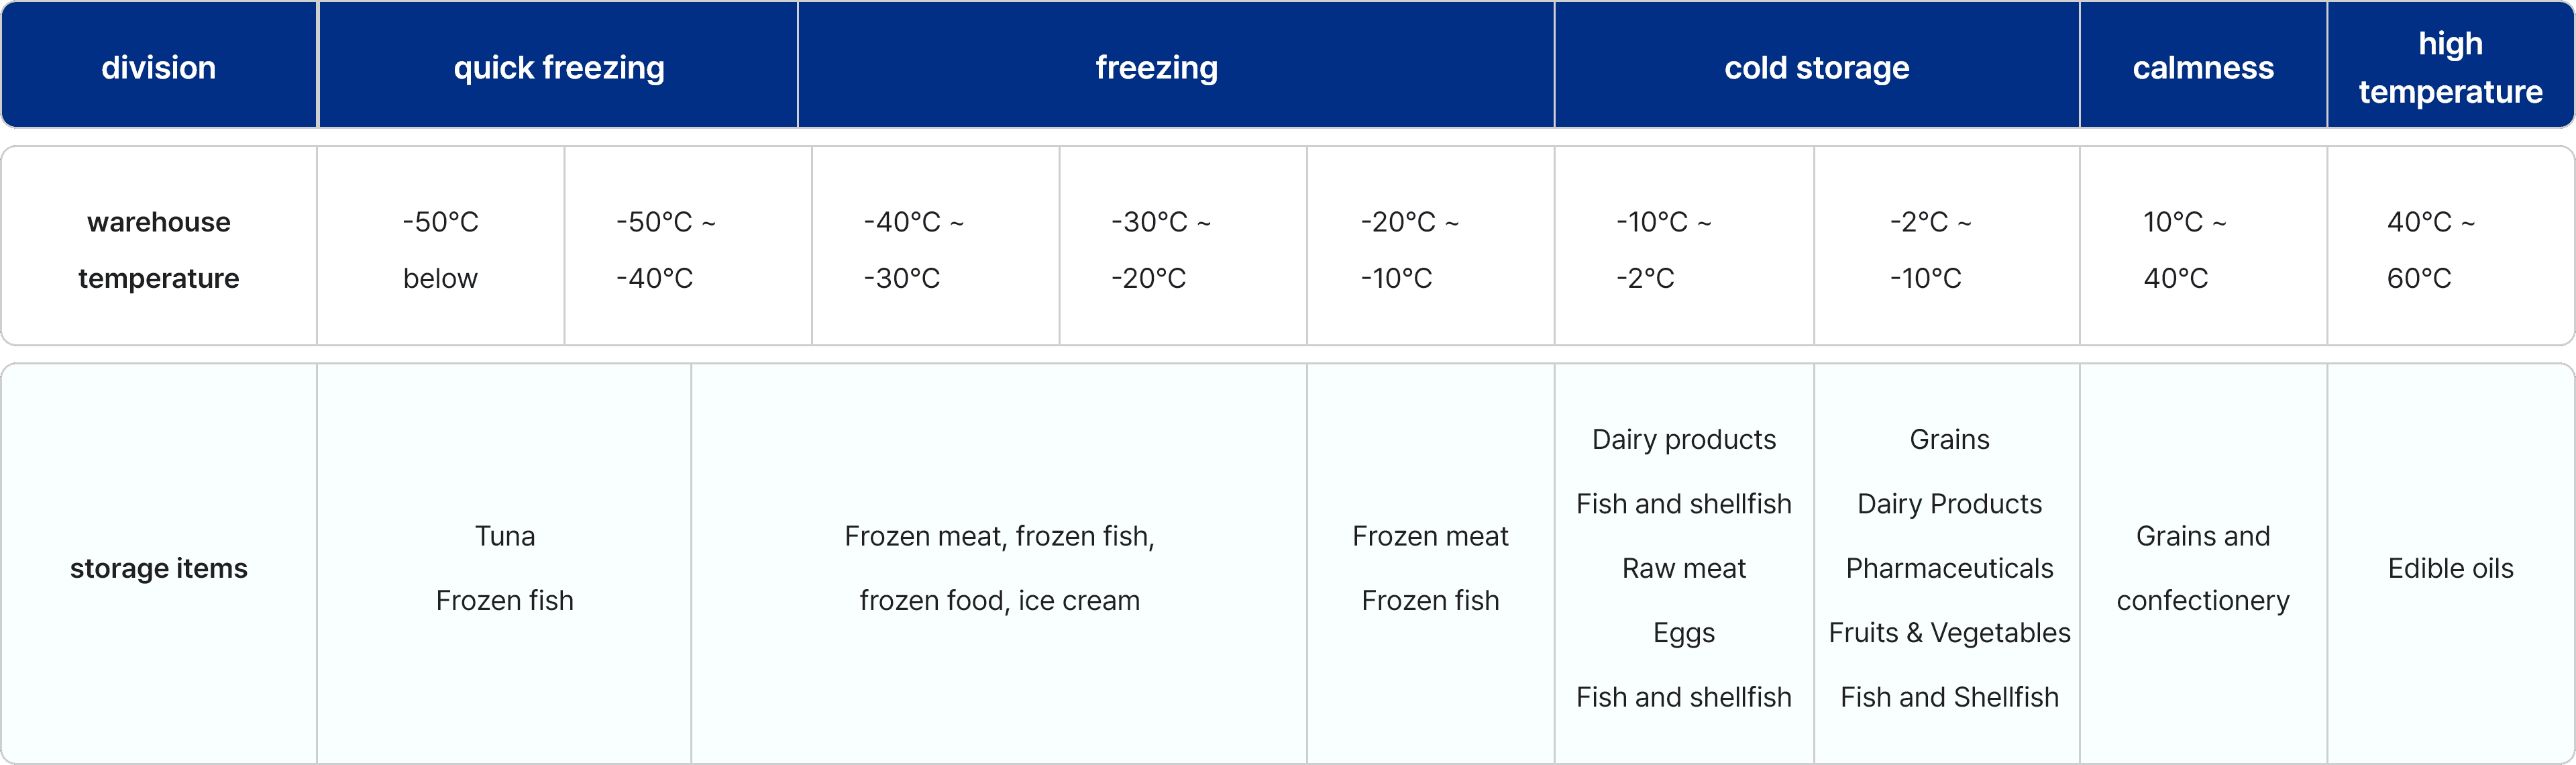The height and width of the screenshot is (765, 2576).
Task: Select the 'cold storage' header cell
Action: tap(1816, 67)
